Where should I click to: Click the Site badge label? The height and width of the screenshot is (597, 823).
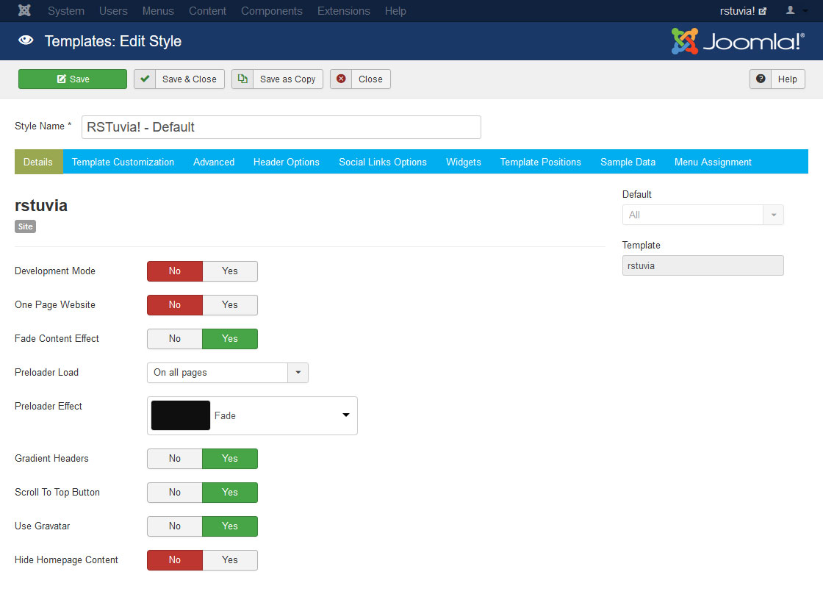pyautogui.click(x=25, y=226)
